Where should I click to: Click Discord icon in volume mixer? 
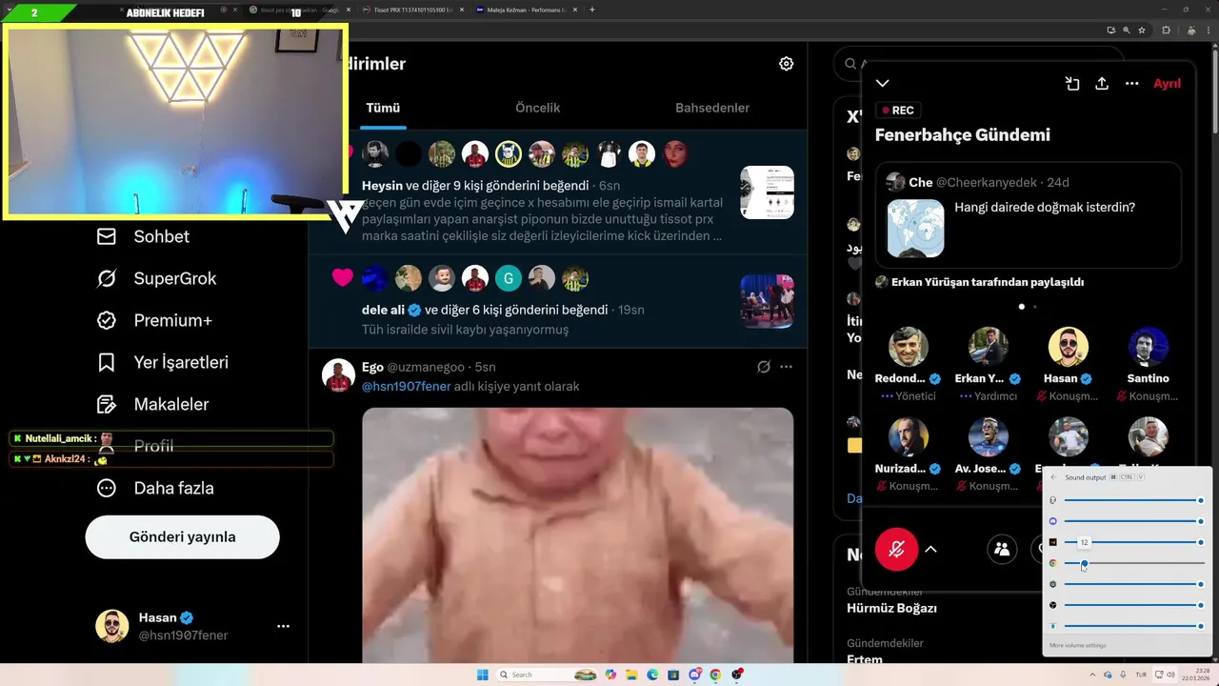1052,521
